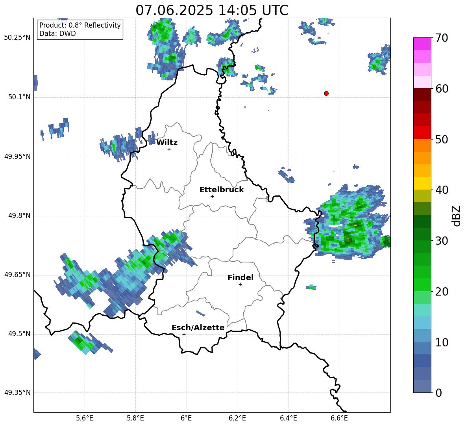Pick the dark red colorbar segment below 60

pos(422,95)
